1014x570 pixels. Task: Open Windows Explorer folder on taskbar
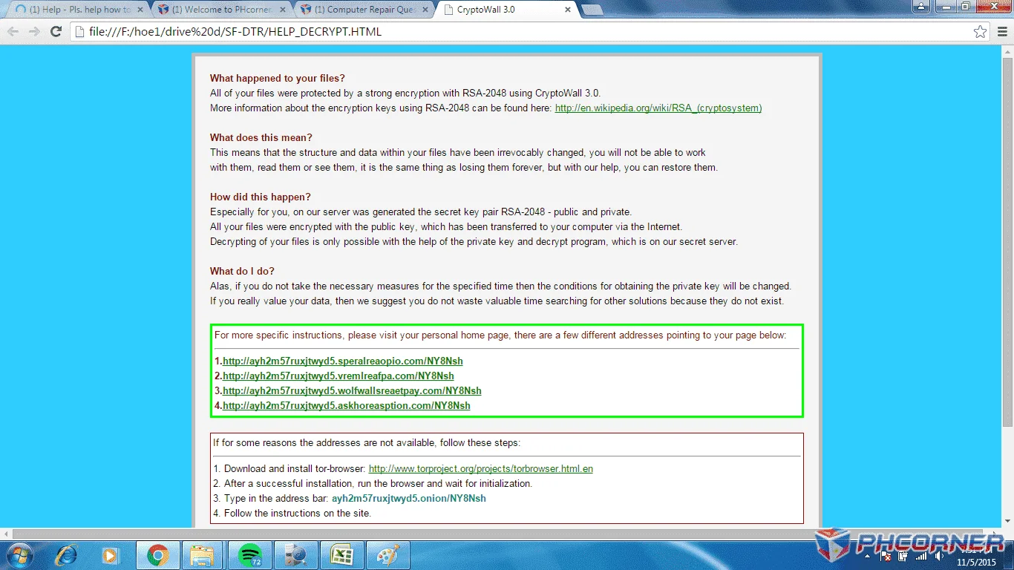(x=202, y=555)
